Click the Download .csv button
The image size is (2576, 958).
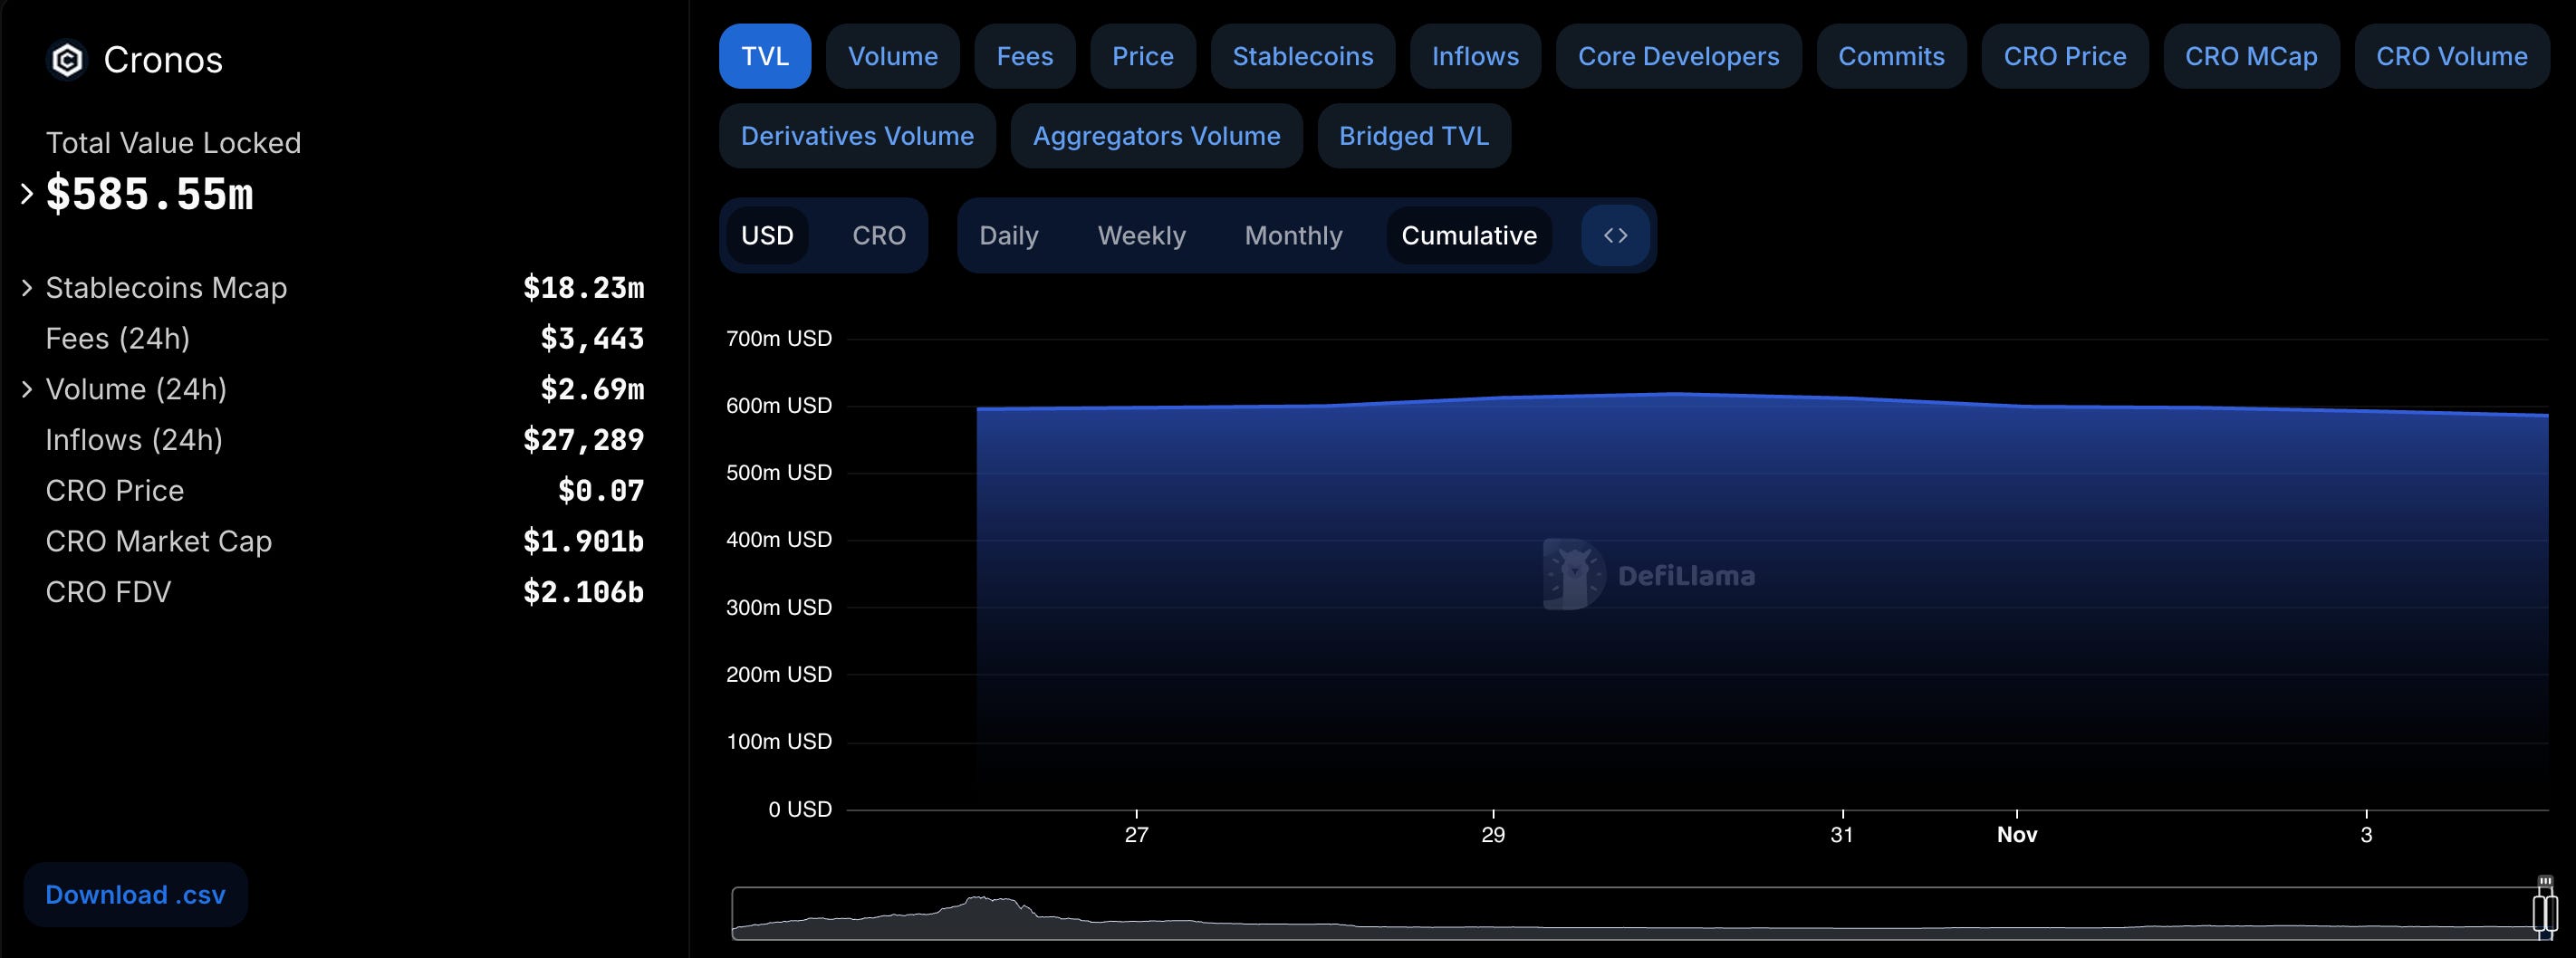136,894
